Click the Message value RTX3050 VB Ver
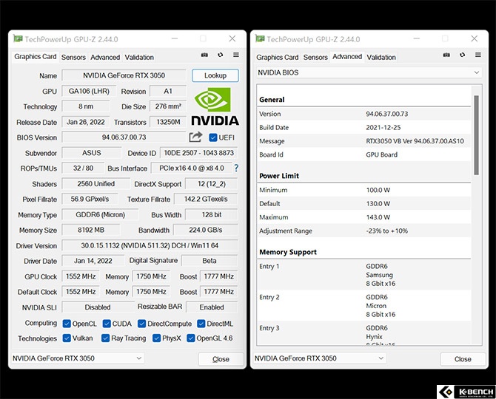The width and height of the screenshot is (496, 399). [415, 141]
